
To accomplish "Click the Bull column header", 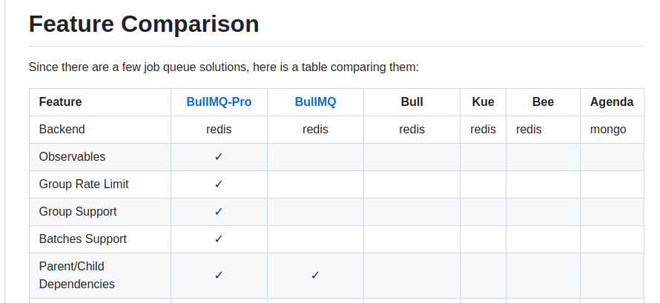I will click(x=412, y=102).
